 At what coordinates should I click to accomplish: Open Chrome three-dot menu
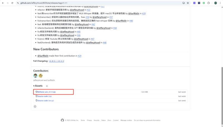click(x=220, y=3)
